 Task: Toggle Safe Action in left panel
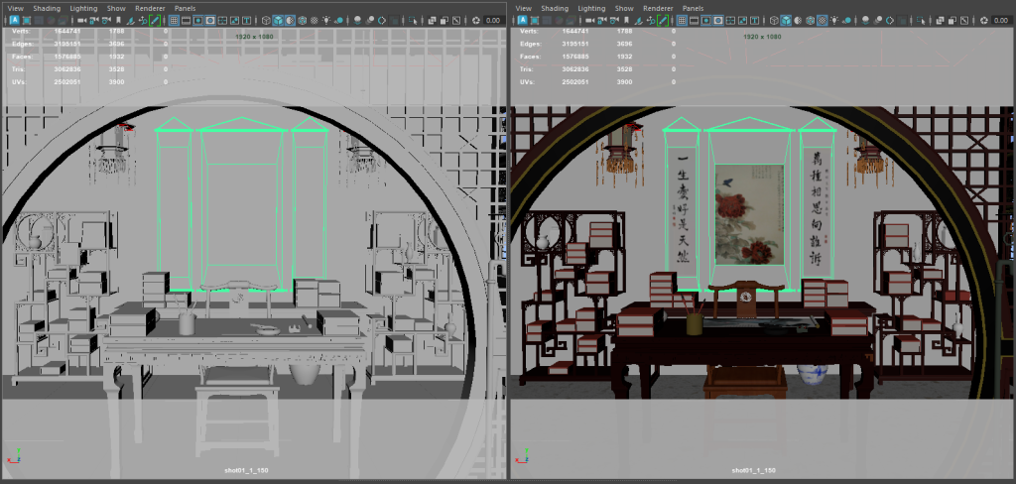[x=234, y=20]
